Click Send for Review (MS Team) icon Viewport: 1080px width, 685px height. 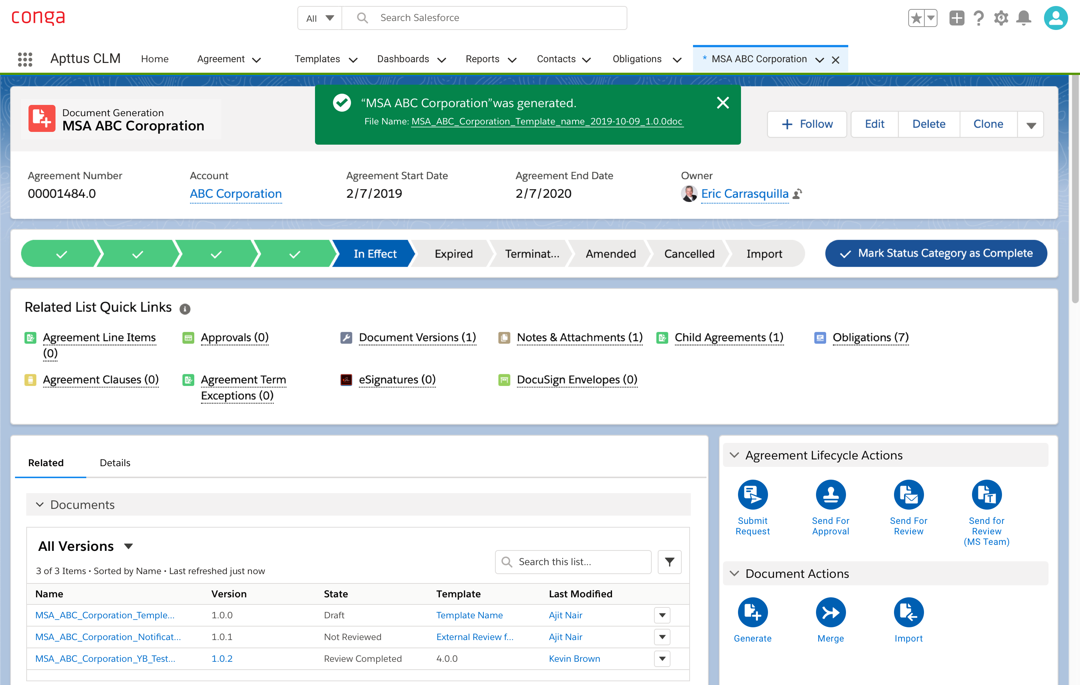(986, 495)
